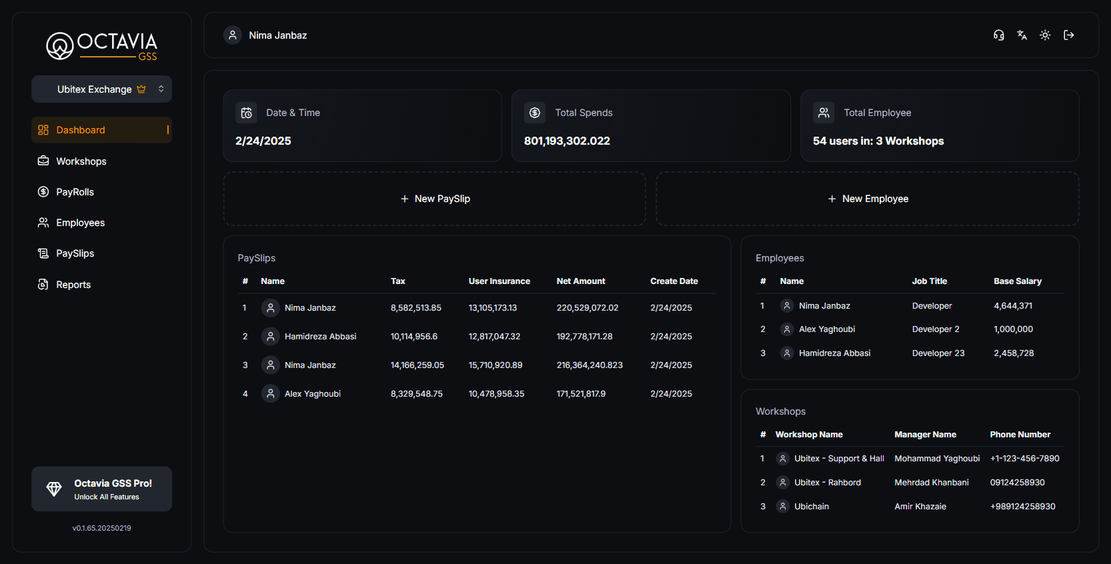
Task: Click the Base Salary column header
Action: coord(1017,281)
